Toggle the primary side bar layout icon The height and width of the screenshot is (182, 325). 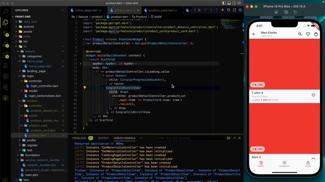pos(224,3)
